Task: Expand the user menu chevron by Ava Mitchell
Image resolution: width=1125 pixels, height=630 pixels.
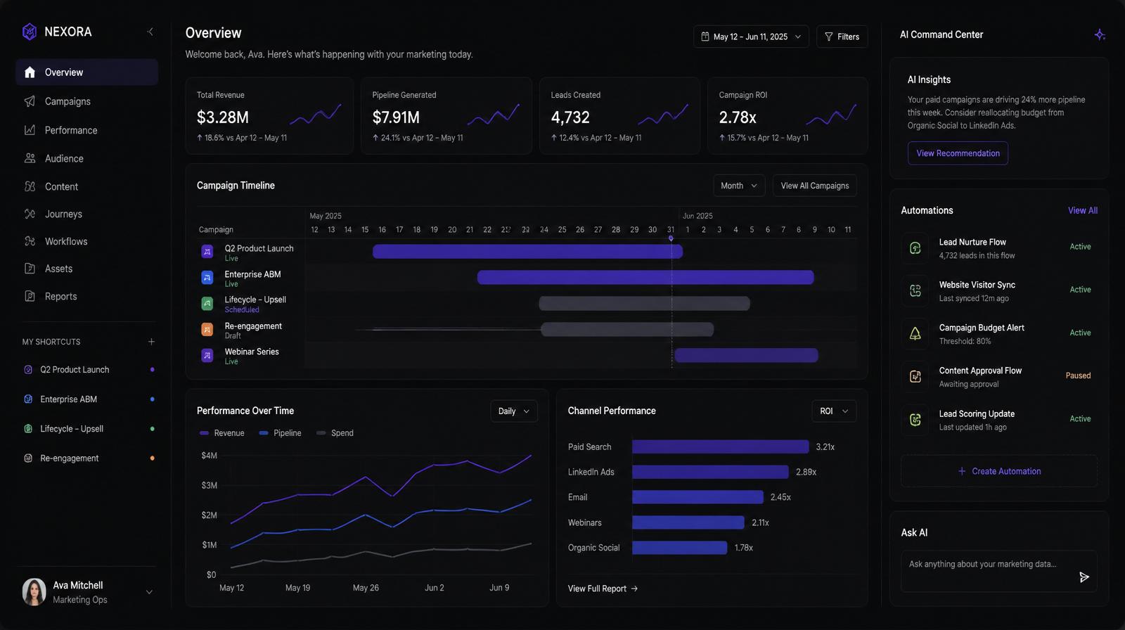Action: click(x=149, y=592)
